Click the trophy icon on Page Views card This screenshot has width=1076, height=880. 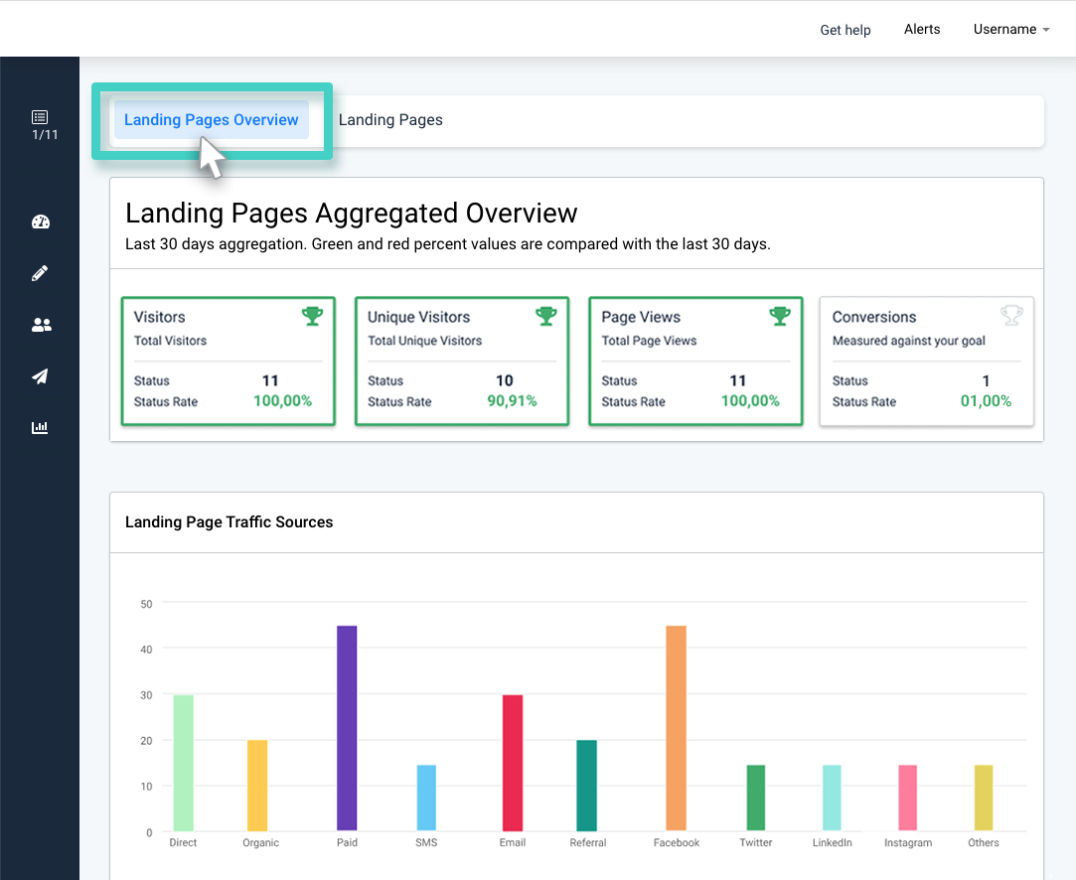pos(780,316)
